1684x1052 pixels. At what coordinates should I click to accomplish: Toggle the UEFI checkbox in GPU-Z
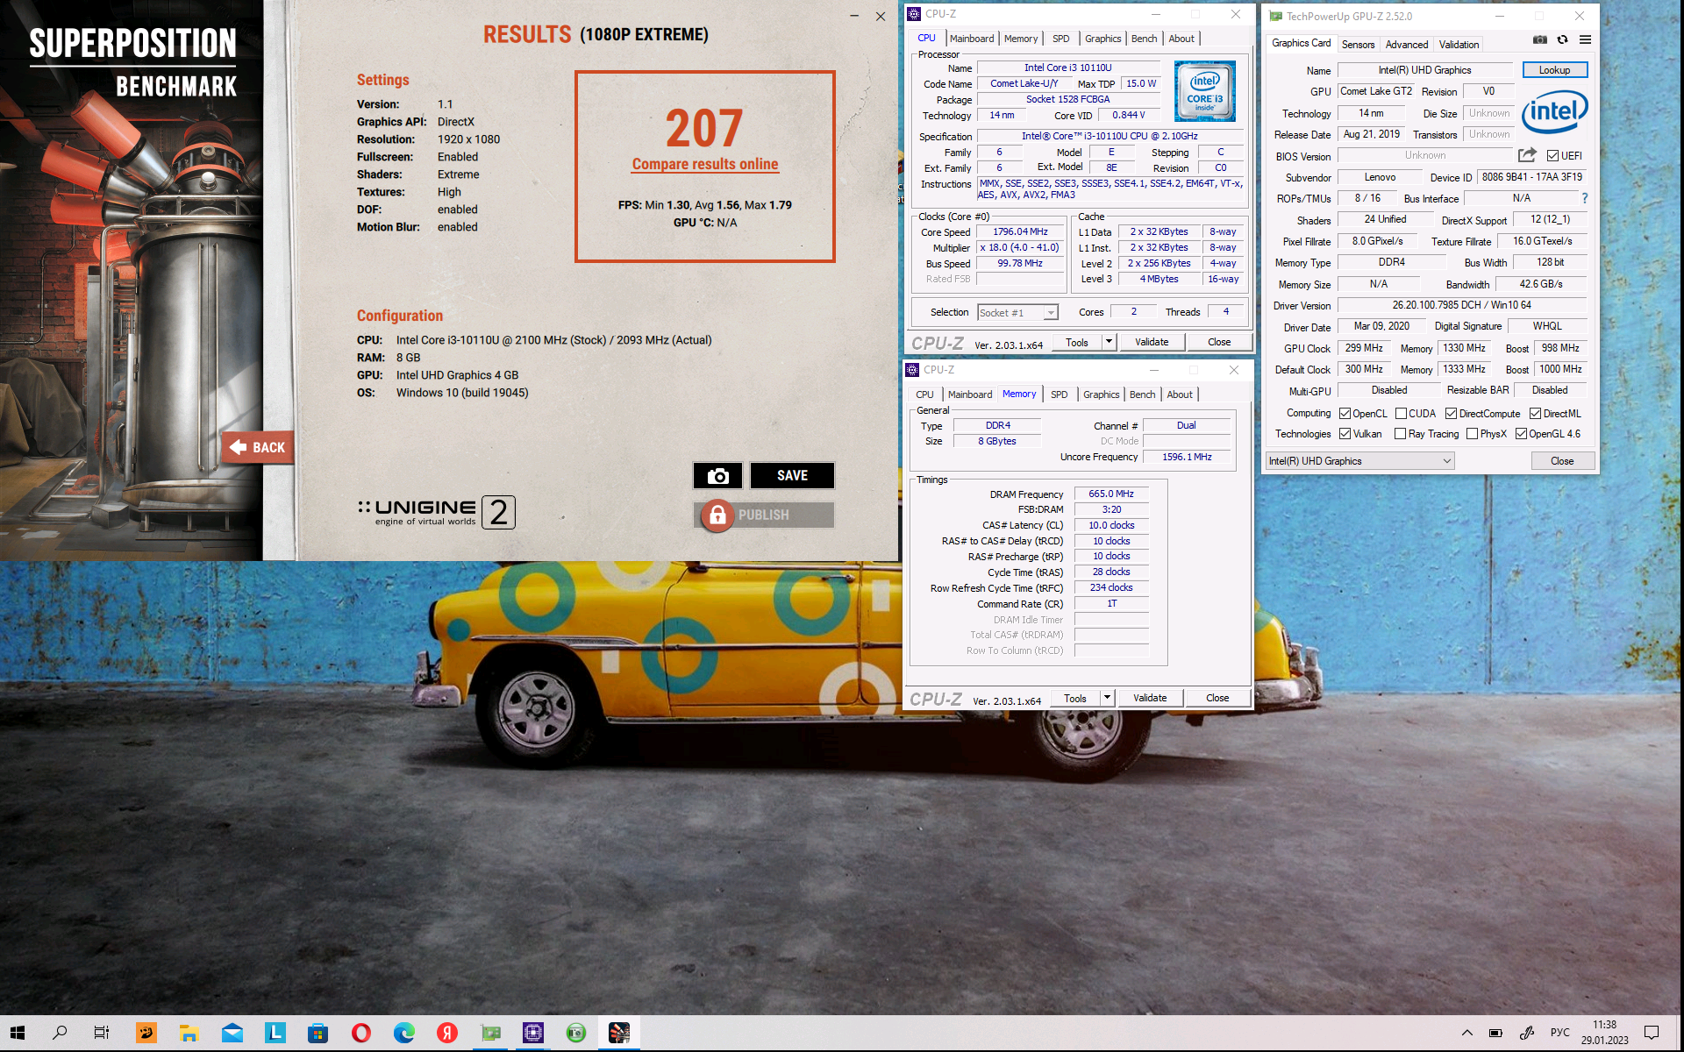coord(1552,156)
